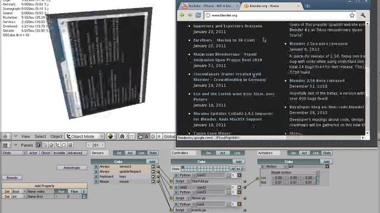This screenshot has height=213, width=380.
Task: Click the Bounds button
Action: (x=12, y=177)
